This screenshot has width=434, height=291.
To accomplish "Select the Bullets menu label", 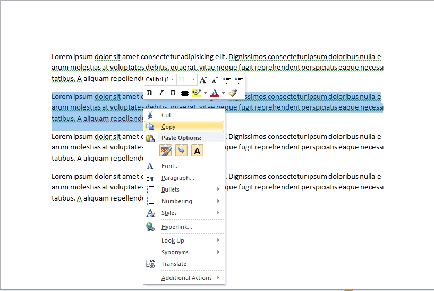I will [x=170, y=189].
